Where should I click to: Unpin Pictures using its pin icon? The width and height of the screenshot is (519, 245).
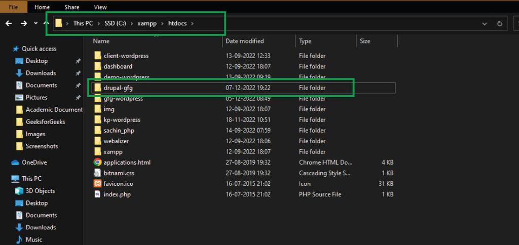point(78,98)
